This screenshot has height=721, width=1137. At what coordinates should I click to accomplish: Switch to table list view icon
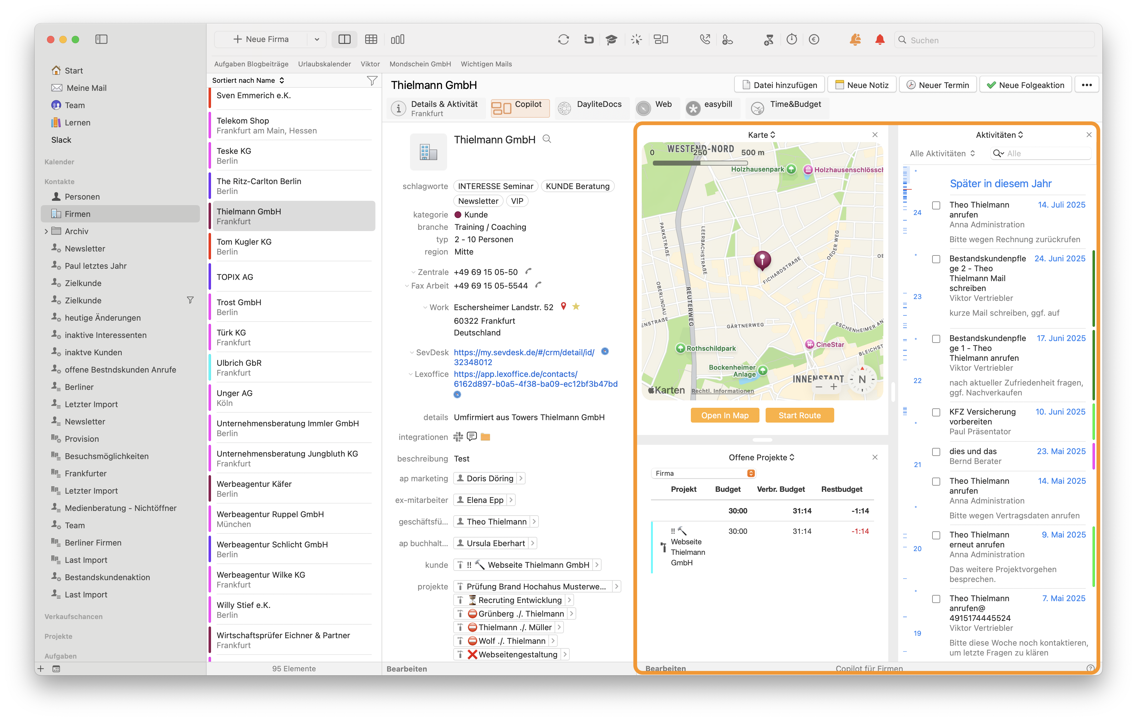[371, 40]
